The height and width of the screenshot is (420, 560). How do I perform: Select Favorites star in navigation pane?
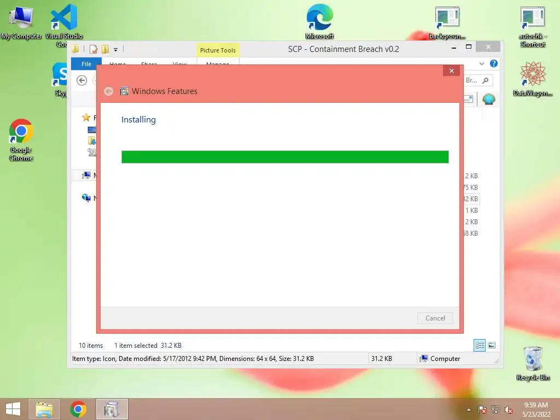[x=86, y=118]
